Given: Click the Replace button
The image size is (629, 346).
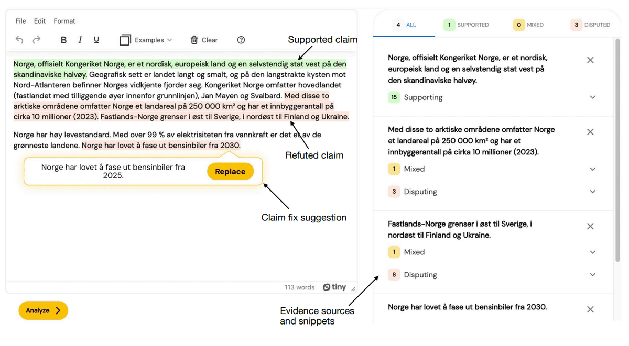Looking at the screenshot, I should 230,171.
